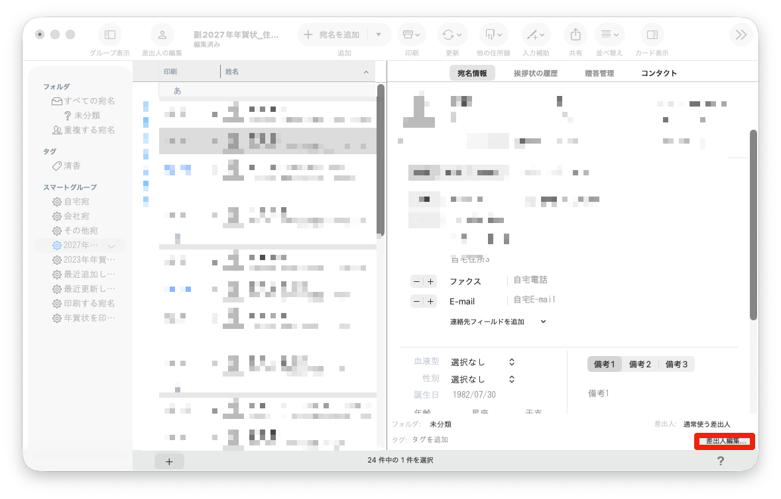Open the 他の住所録 import toolbar icon
Viewport: 781px width, 499px height.
point(494,35)
